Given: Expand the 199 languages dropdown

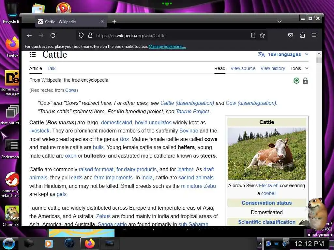Looking at the screenshot, I should coord(283,54).
